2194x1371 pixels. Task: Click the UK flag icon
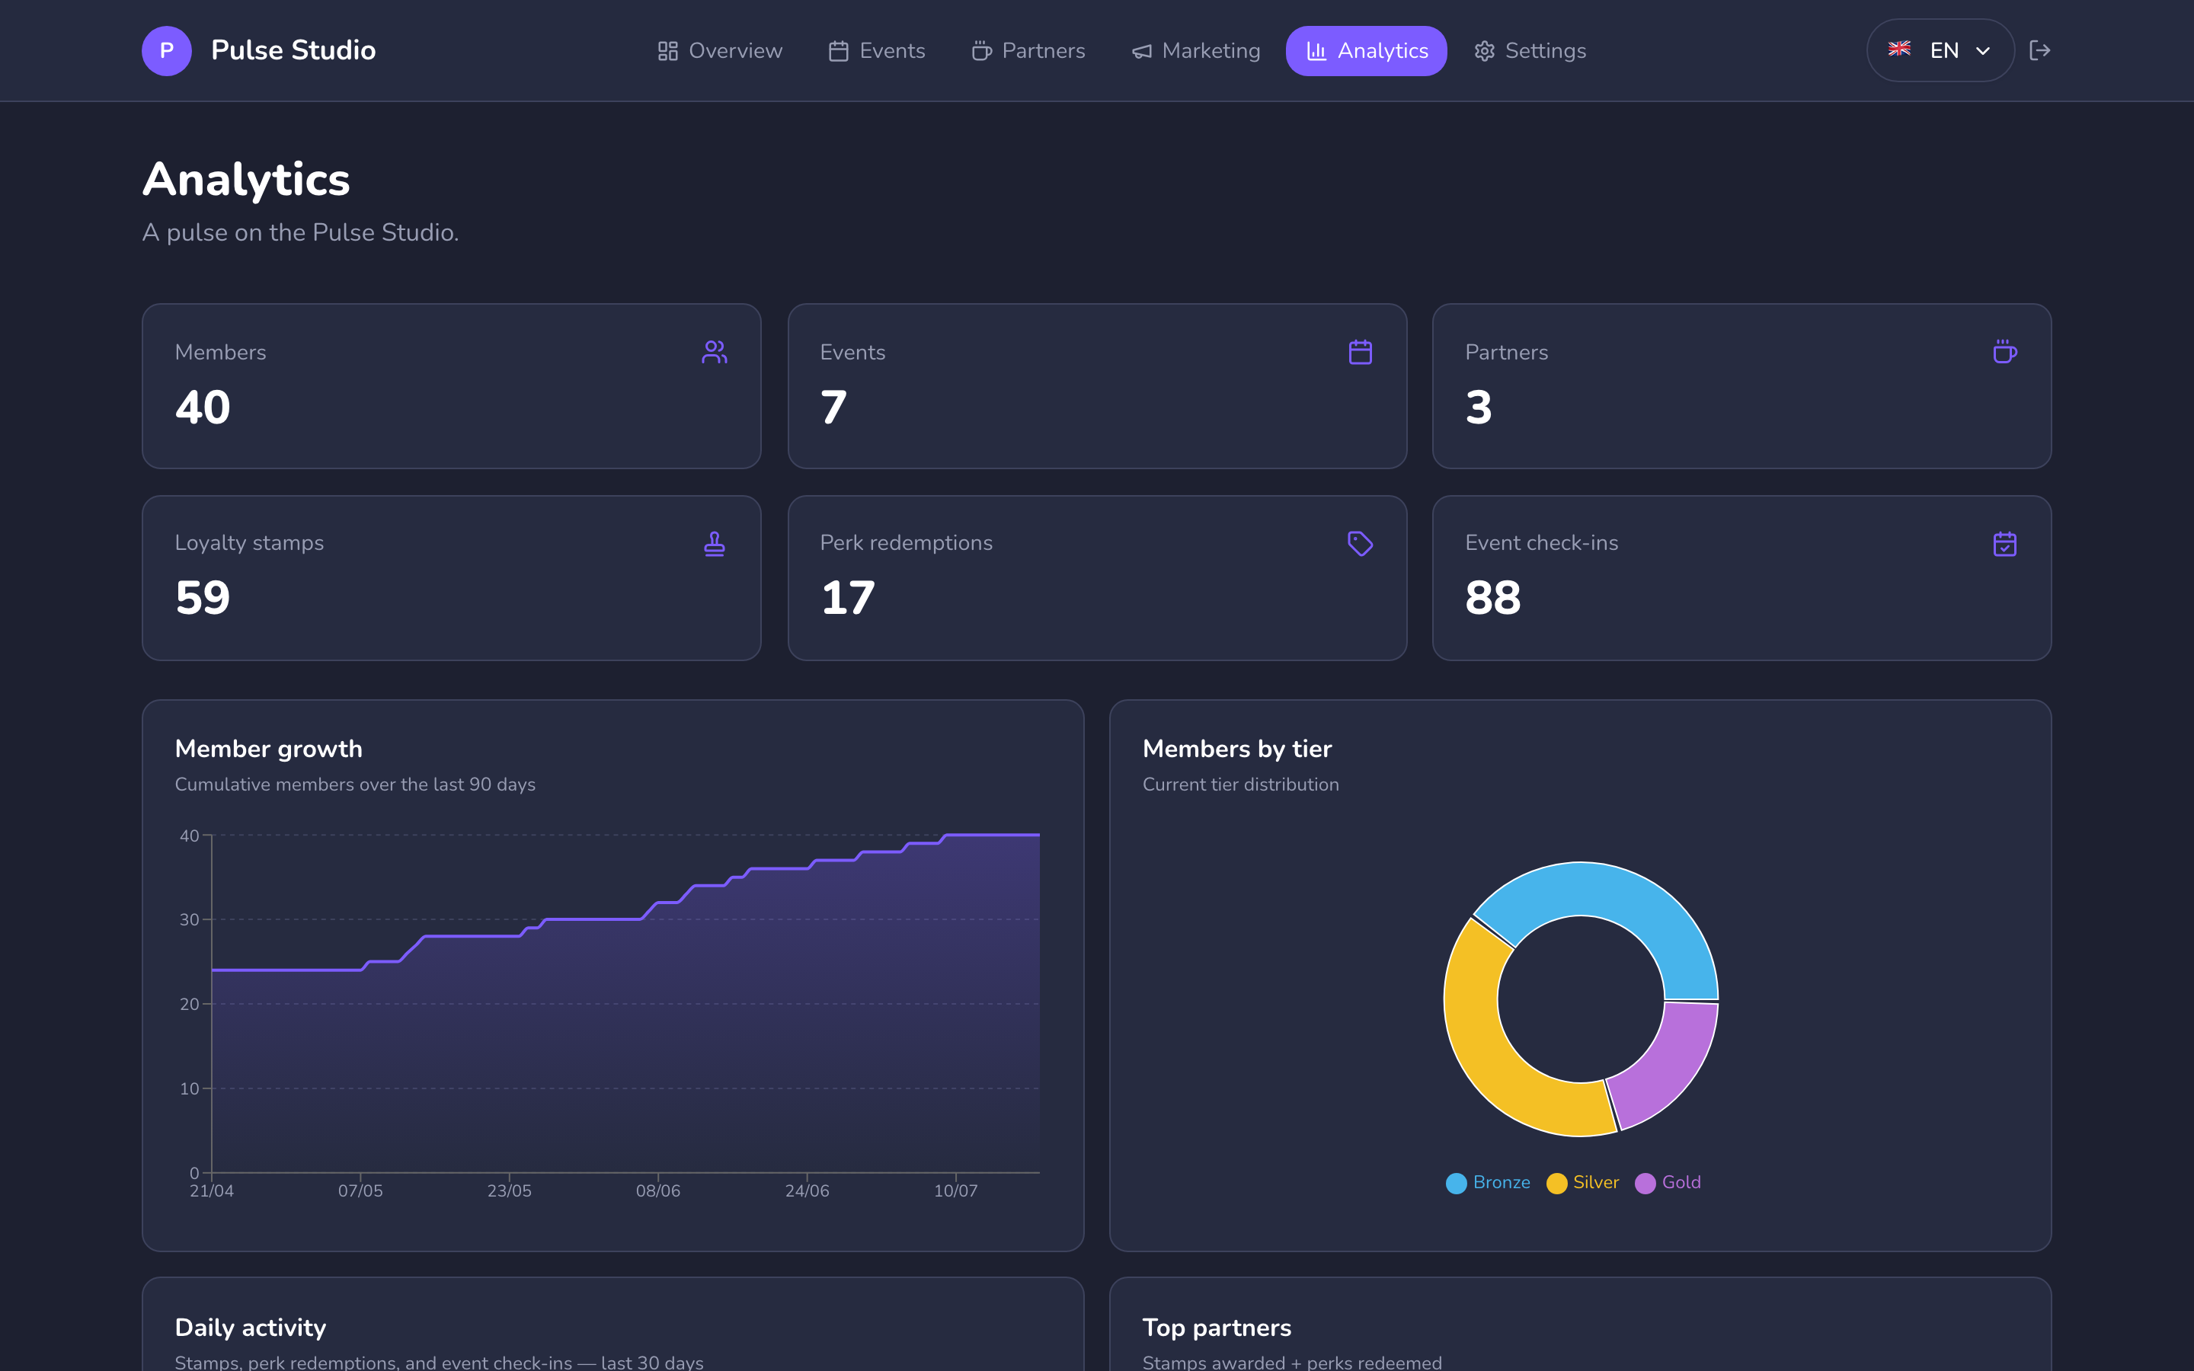point(1899,49)
